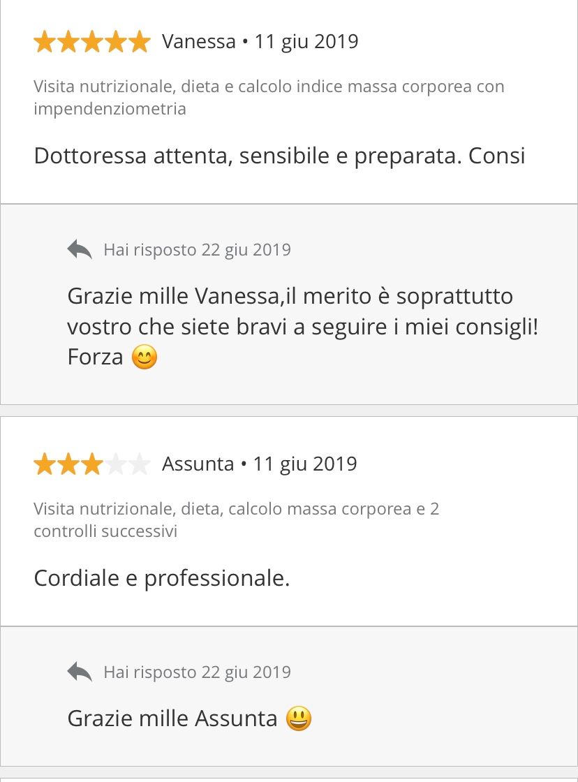Click the reply arrow icon under Vanessa's review
This screenshot has width=578, height=782.
[x=80, y=249]
